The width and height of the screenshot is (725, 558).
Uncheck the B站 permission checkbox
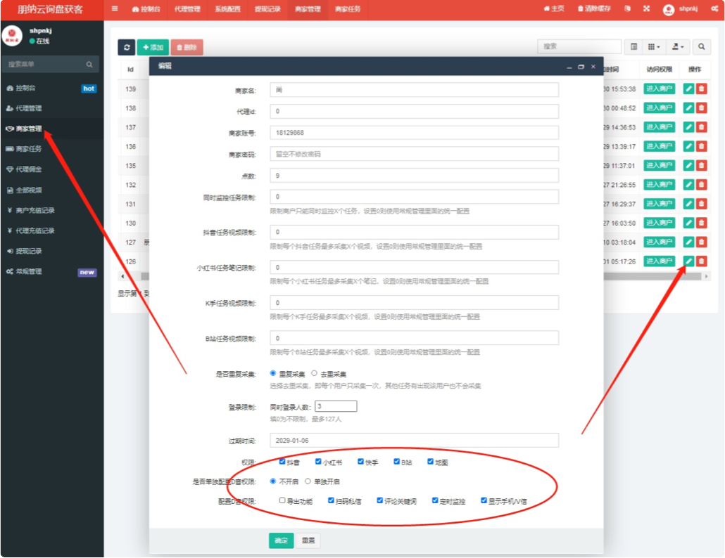click(397, 462)
